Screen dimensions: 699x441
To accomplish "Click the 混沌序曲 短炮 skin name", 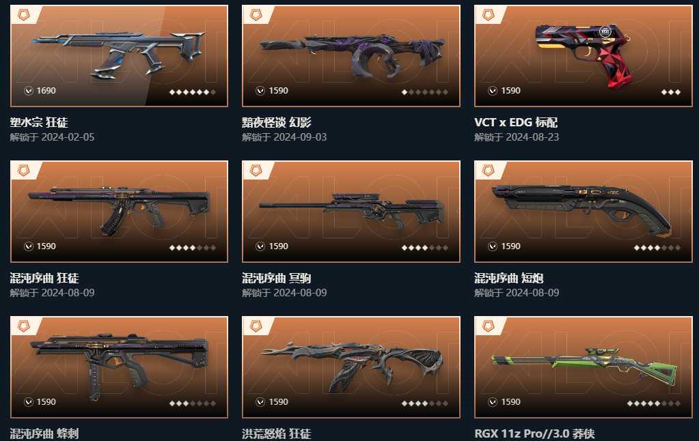I will click(508, 279).
